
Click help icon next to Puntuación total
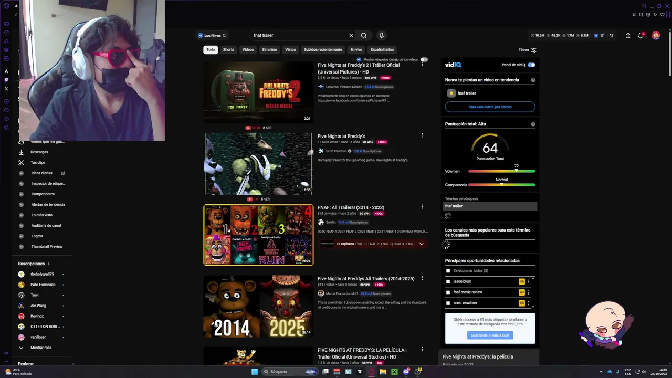(x=533, y=124)
